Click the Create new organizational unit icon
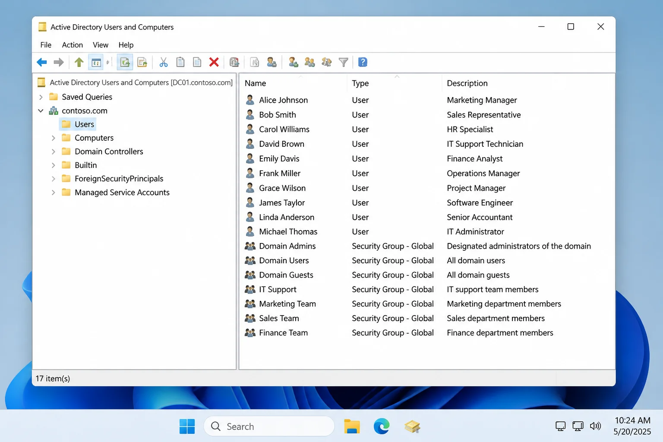Image resolution: width=663 pixels, height=442 pixels. pyautogui.click(x=327, y=63)
